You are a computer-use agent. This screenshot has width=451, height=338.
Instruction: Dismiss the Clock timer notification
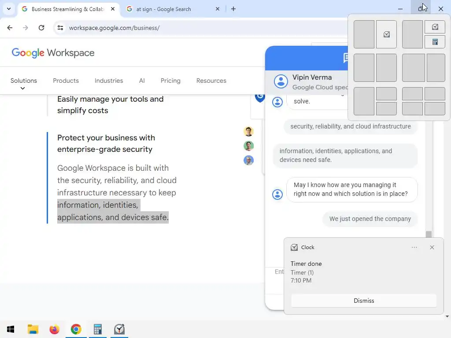(364, 301)
